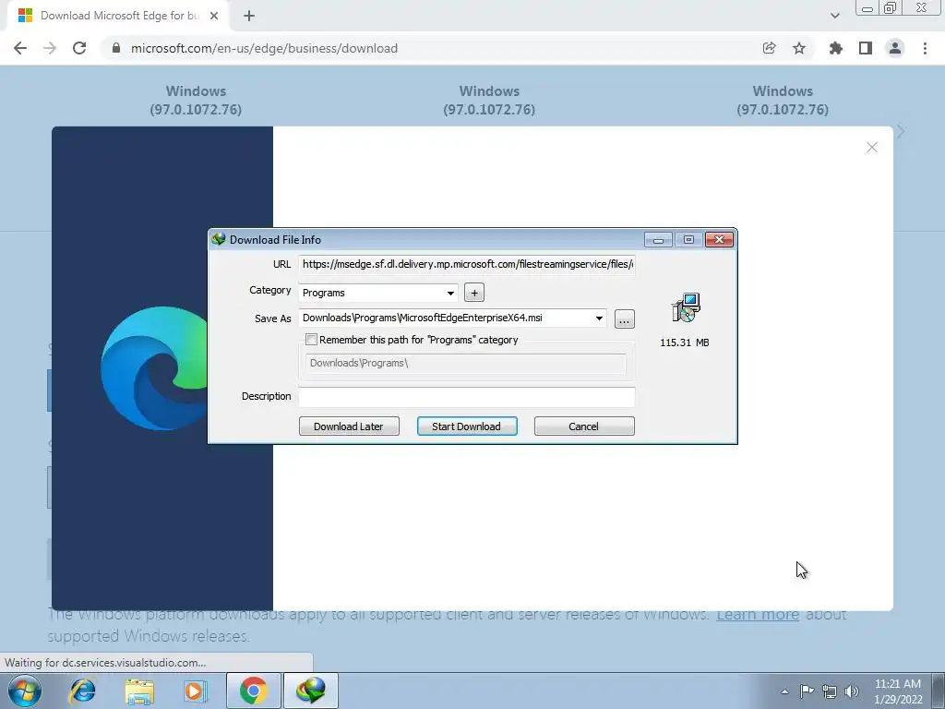945x709 pixels.
Task: Close the Download Microsoft Edge tab
Action: coord(214,16)
